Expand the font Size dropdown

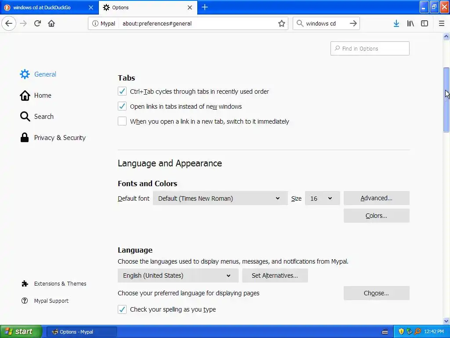pos(322,198)
